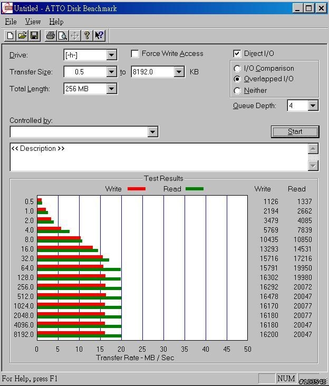Click into the Description text box
Image resolution: width=329 pixels, height=386 pixels.
(x=159, y=157)
